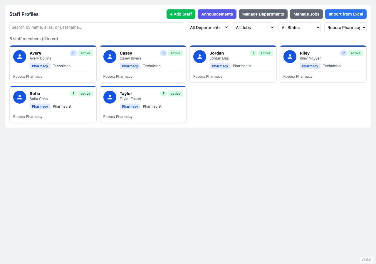Select the name Sofia Chen
The image size is (376, 264).
(x=38, y=99)
